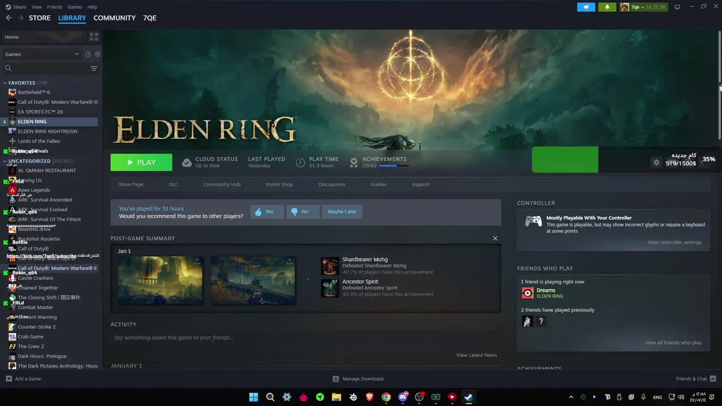Go back with the left arrow
This screenshot has width=722, height=406.
click(x=8, y=18)
